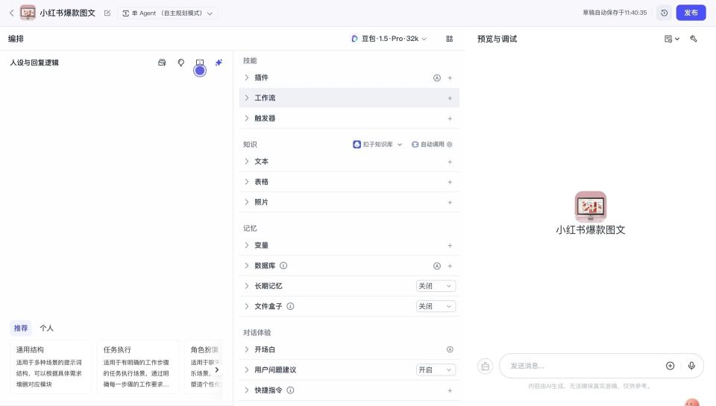
Task: Expand the 长期记忆 section
Action: pyautogui.click(x=247, y=286)
